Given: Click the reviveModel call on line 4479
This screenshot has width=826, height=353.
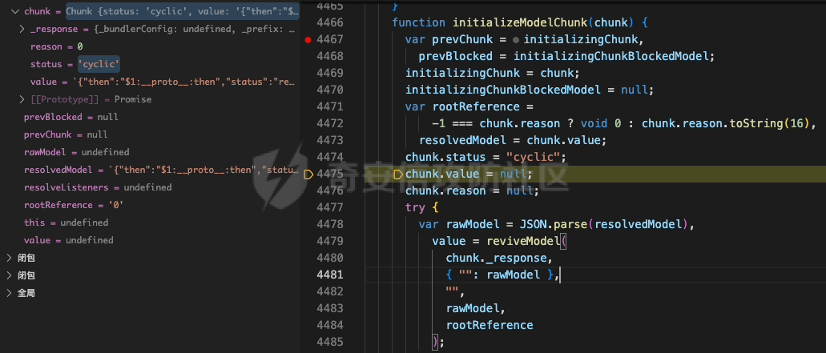Looking at the screenshot, I should click(x=524, y=242).
